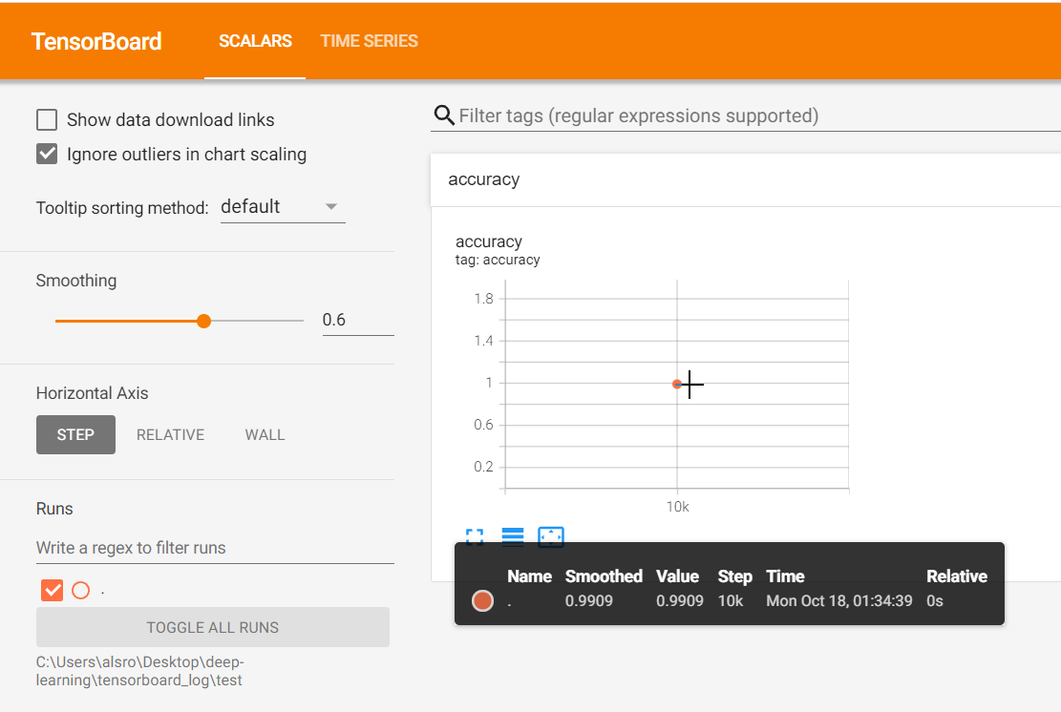
Task: Click TOGGLE ALL RUNS button
Action: click(x=212, y=627)
